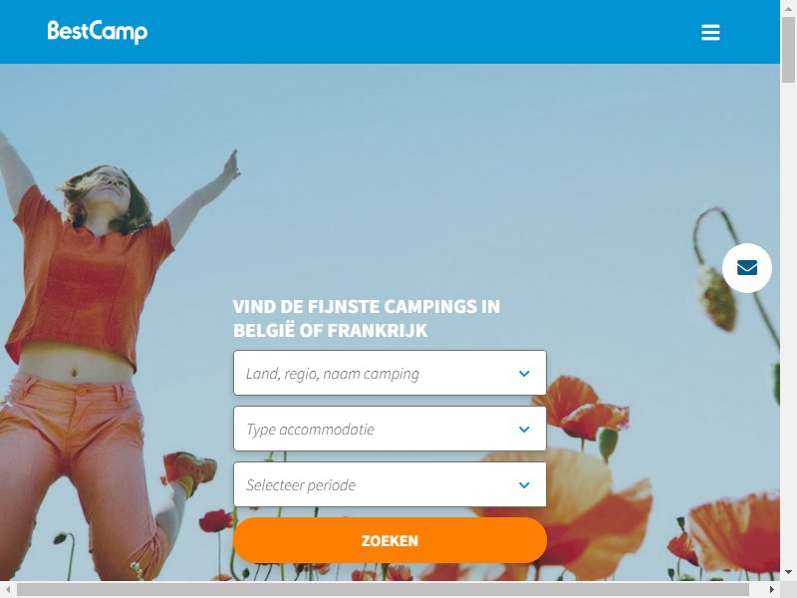Click chevron in Type accommodatie dropdown

(524, 430)
